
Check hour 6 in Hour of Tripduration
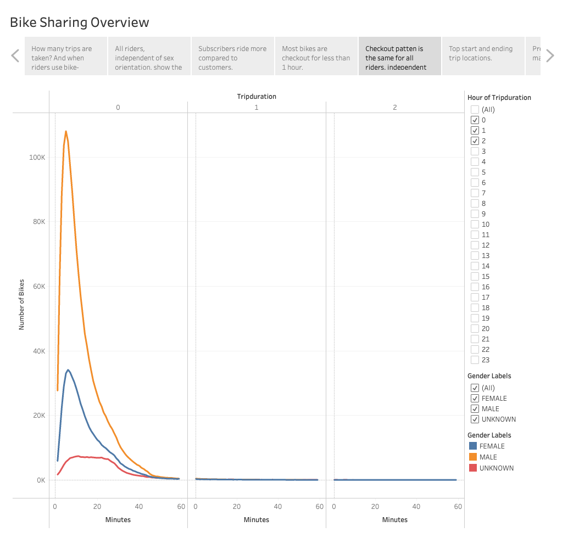(475, 182)
